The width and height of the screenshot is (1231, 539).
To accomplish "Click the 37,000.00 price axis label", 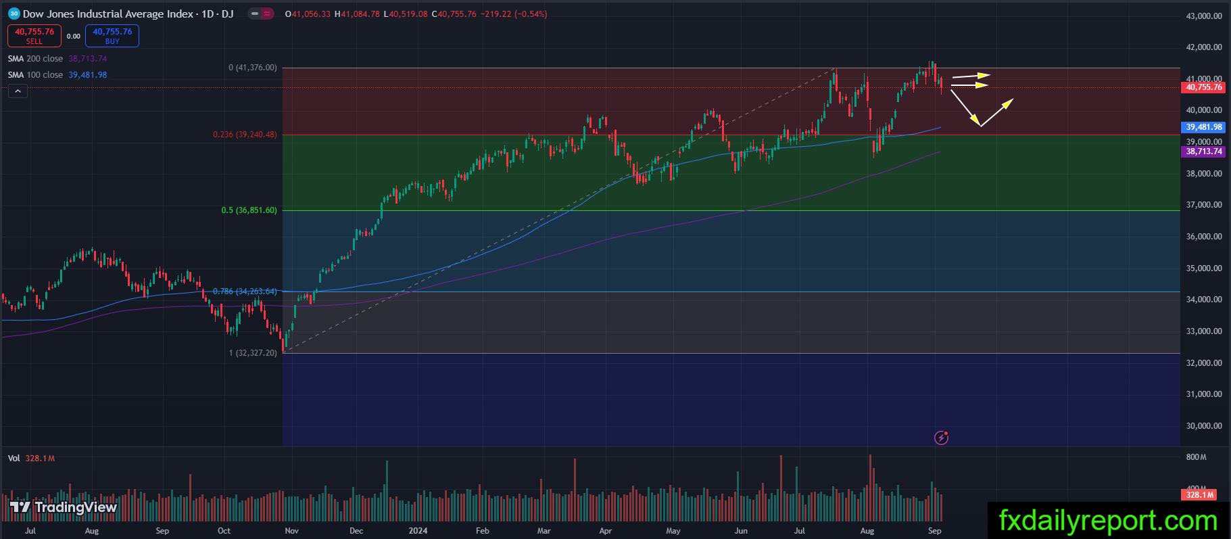I will (x=1204, y=205).
